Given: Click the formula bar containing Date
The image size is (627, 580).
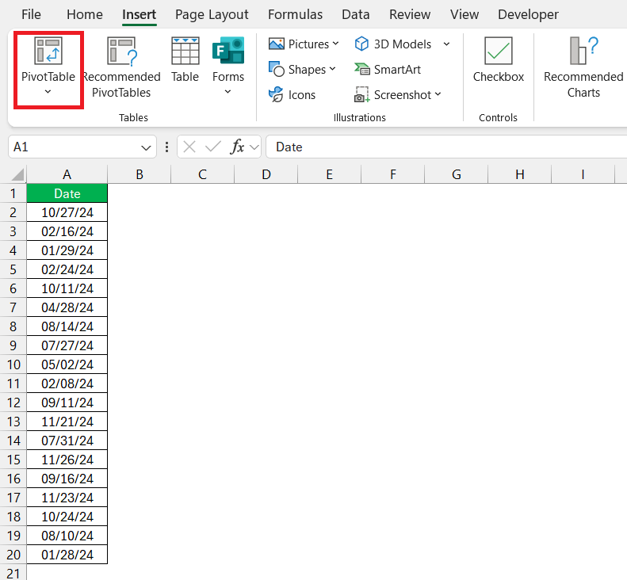Looking at the screenshot, I should pos(446,147).
